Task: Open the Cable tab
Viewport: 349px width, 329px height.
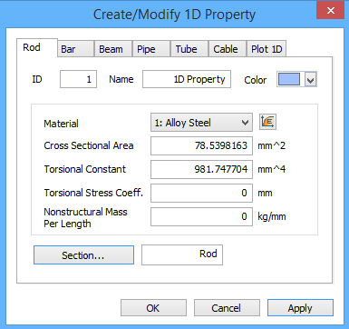Action: [228, 49]
